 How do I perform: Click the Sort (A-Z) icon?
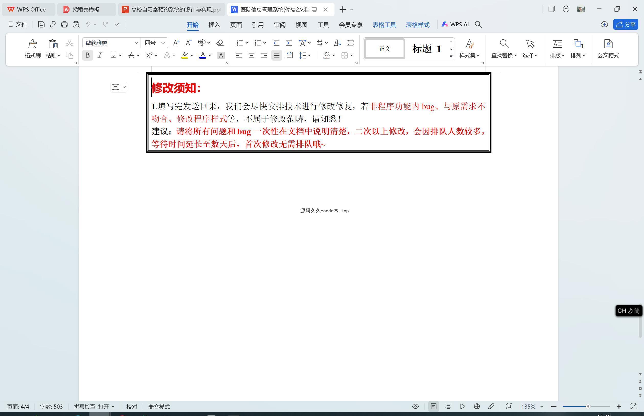pyautogui.click(x=338, y=43)
